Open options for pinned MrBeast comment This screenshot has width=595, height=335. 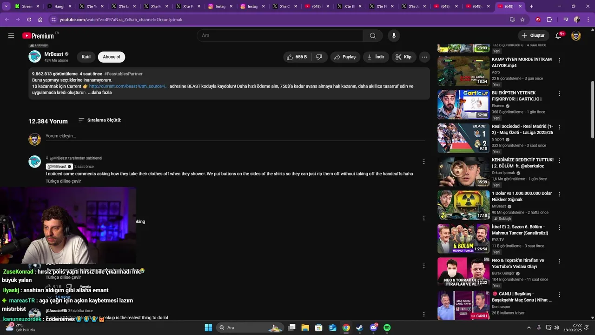pyautogui.click(x=423, y=161)
